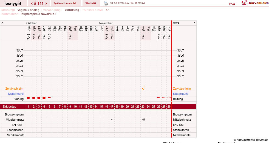
Task: Click the blue Muttermund label on the left
Action: pyautogui.click(x=16, y=94)
